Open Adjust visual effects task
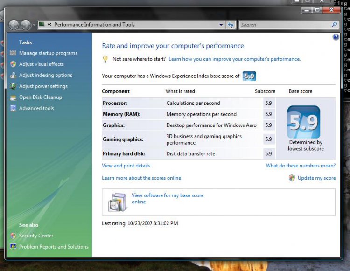 41,64
